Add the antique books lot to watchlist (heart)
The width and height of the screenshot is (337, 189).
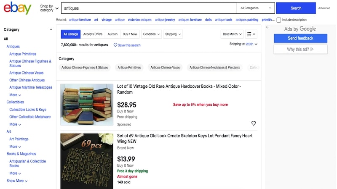(254, 123)
